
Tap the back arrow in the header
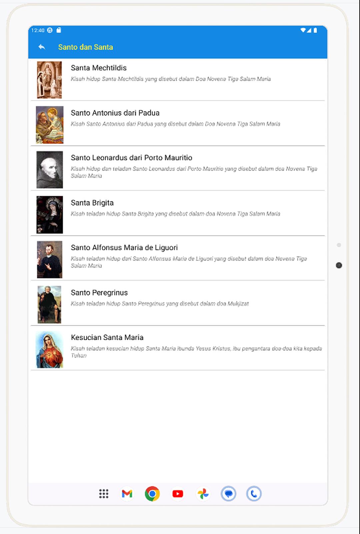pyautogui.click(x=42, y=47)
